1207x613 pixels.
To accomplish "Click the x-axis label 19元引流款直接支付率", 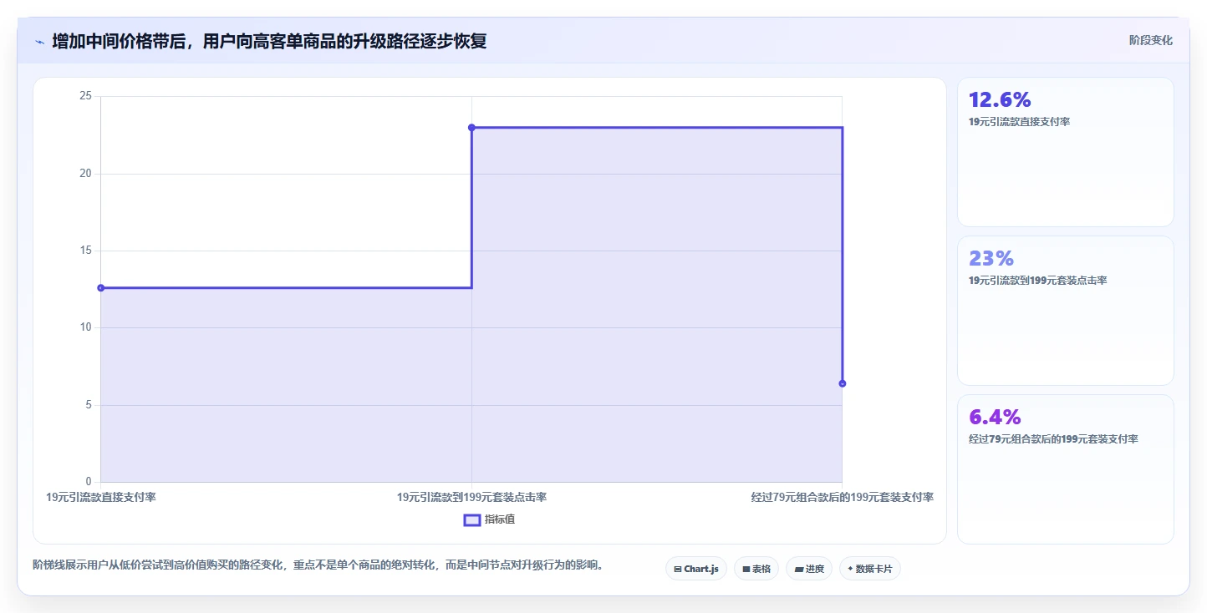I will pos(101,497).
